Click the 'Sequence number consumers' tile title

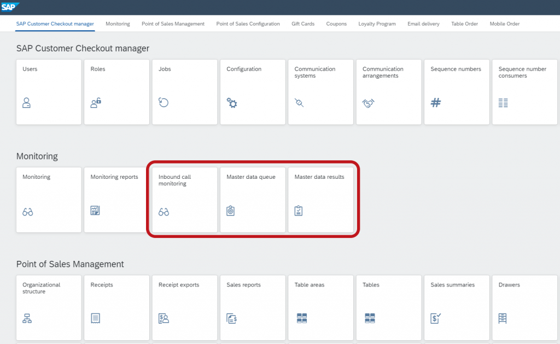[x=522, y=72]
